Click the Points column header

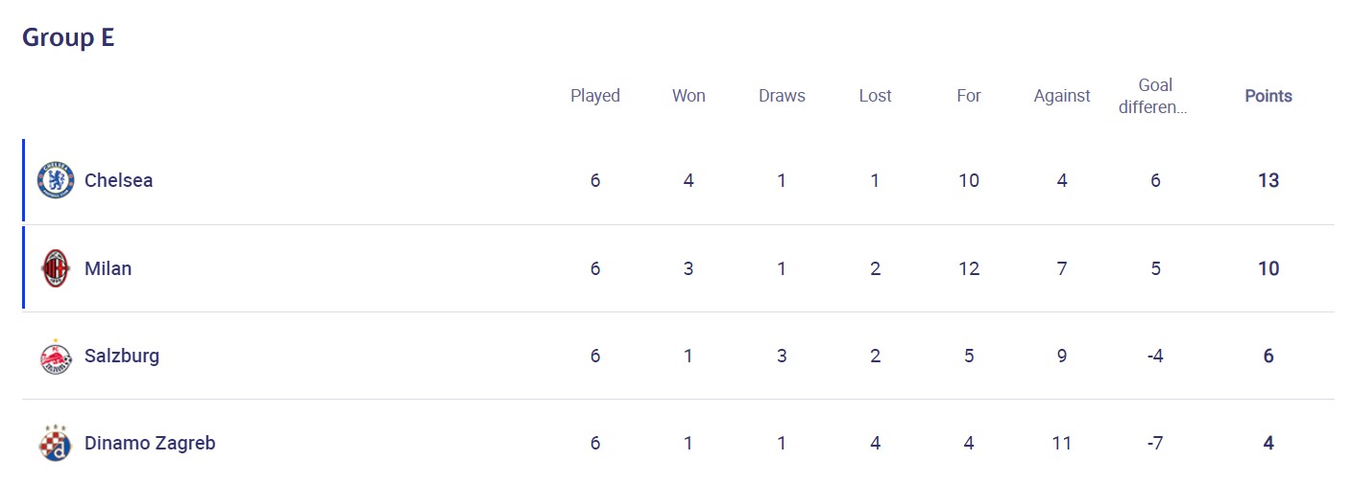tap(1268, 96)
